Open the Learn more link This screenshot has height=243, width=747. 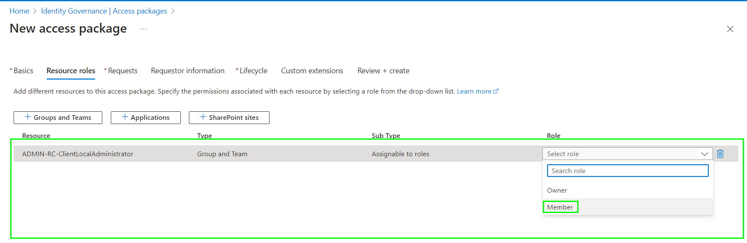point(474,91)
